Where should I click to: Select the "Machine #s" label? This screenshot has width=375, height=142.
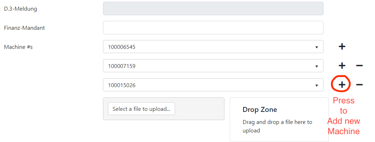tap(18, 47)
